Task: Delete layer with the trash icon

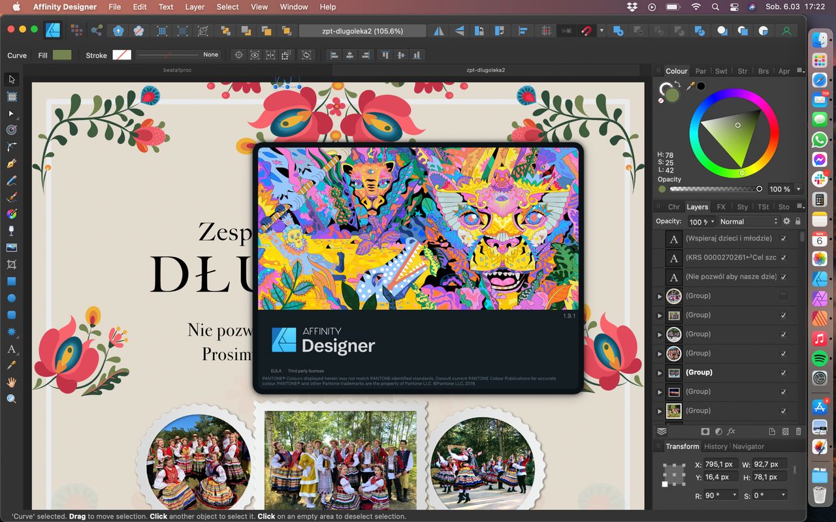Action: (798, 431)
